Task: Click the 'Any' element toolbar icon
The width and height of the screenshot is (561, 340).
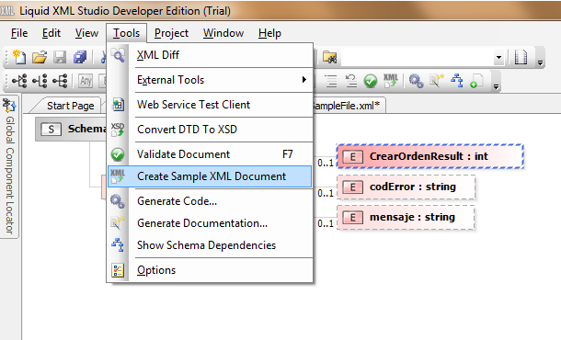Action: tap(86, 81)
